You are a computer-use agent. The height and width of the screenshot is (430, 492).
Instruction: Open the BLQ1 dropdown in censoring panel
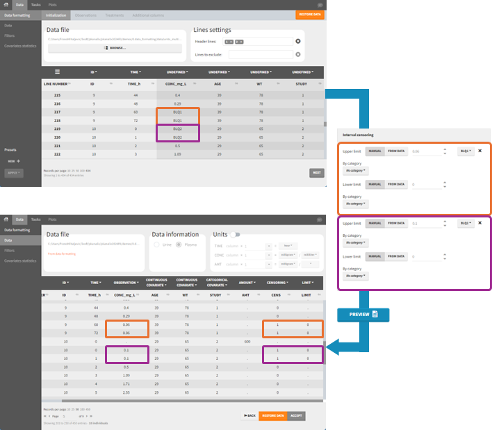[465, 150]
